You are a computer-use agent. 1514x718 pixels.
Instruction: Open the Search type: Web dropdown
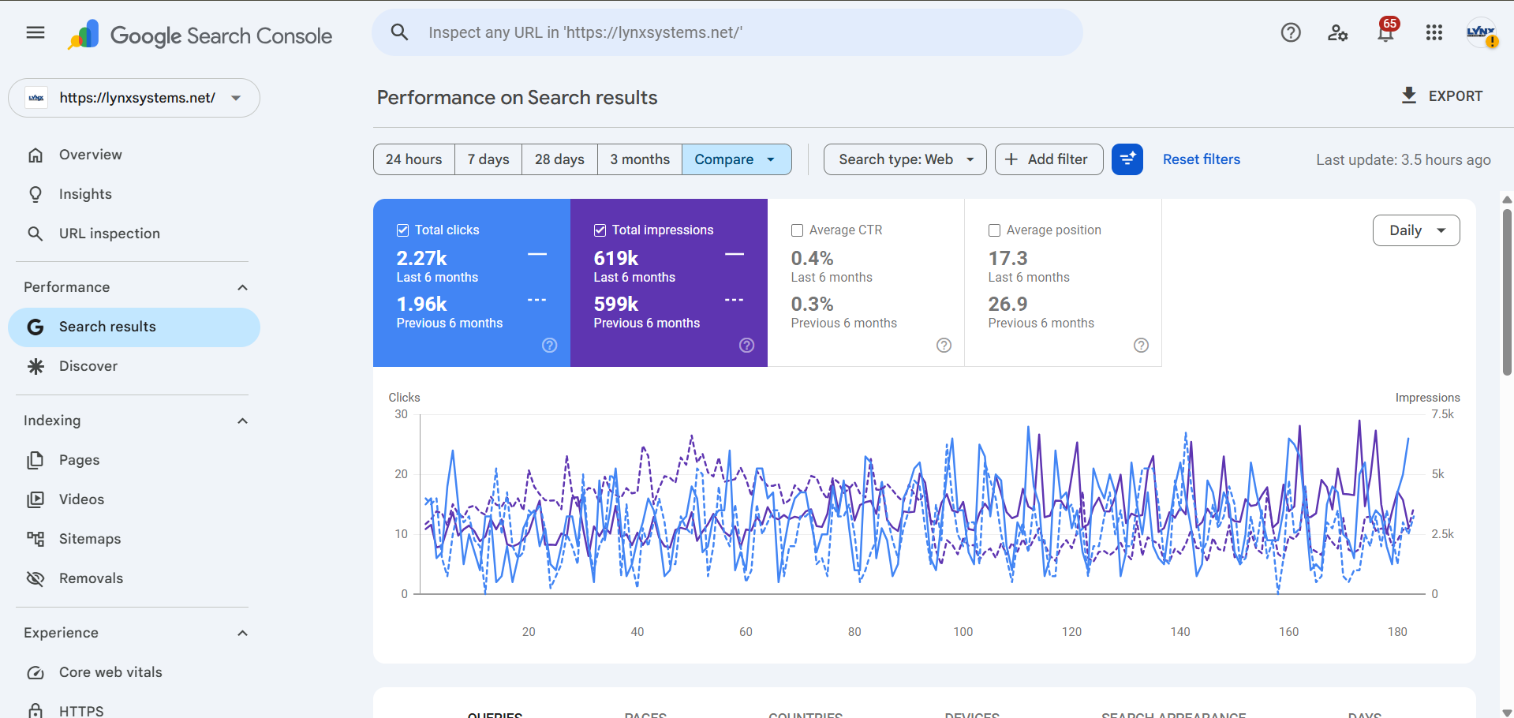pyautogui.click(x=905, y=159)
